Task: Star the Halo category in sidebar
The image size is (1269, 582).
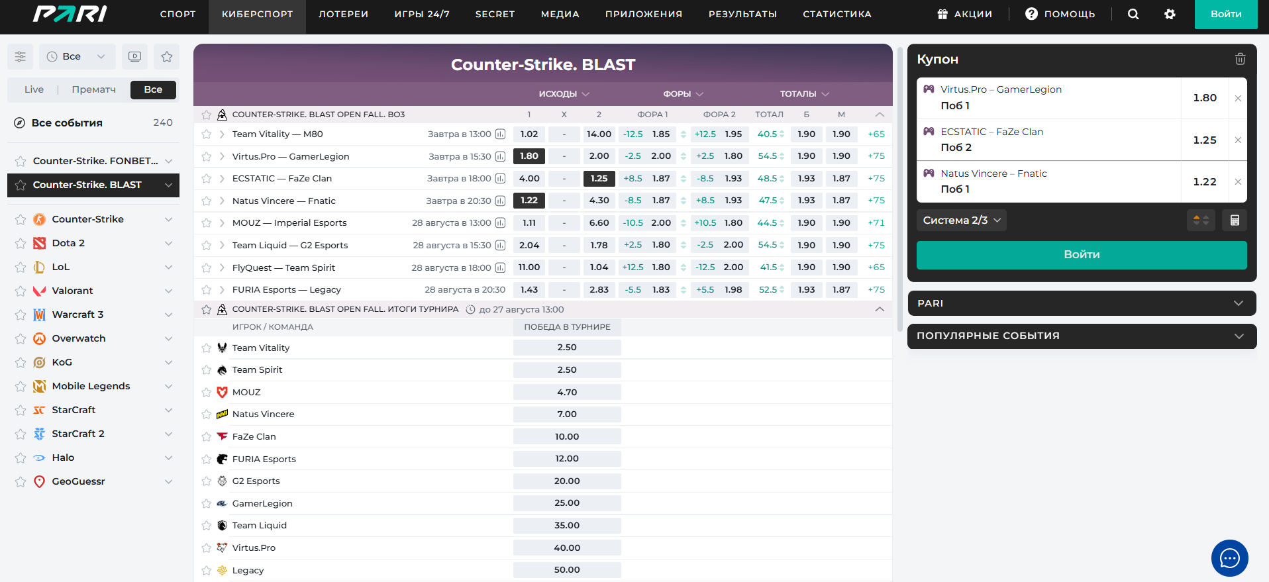Action: click(21, 458)
